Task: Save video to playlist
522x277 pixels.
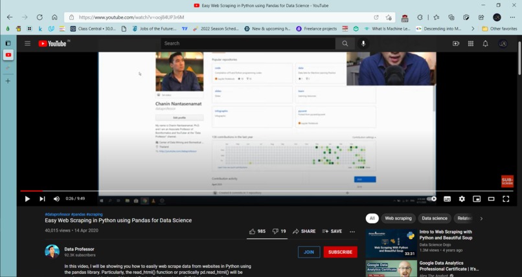Action: [x=332, y=232]
